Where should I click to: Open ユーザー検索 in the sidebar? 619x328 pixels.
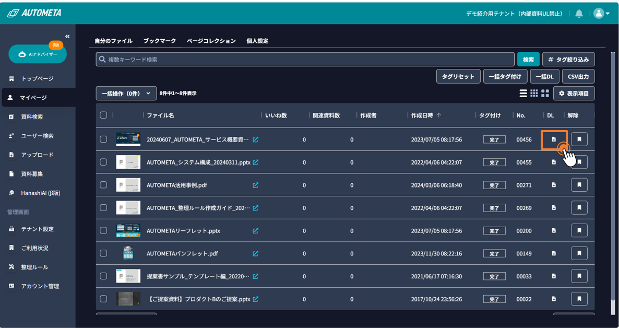(38, 136)
